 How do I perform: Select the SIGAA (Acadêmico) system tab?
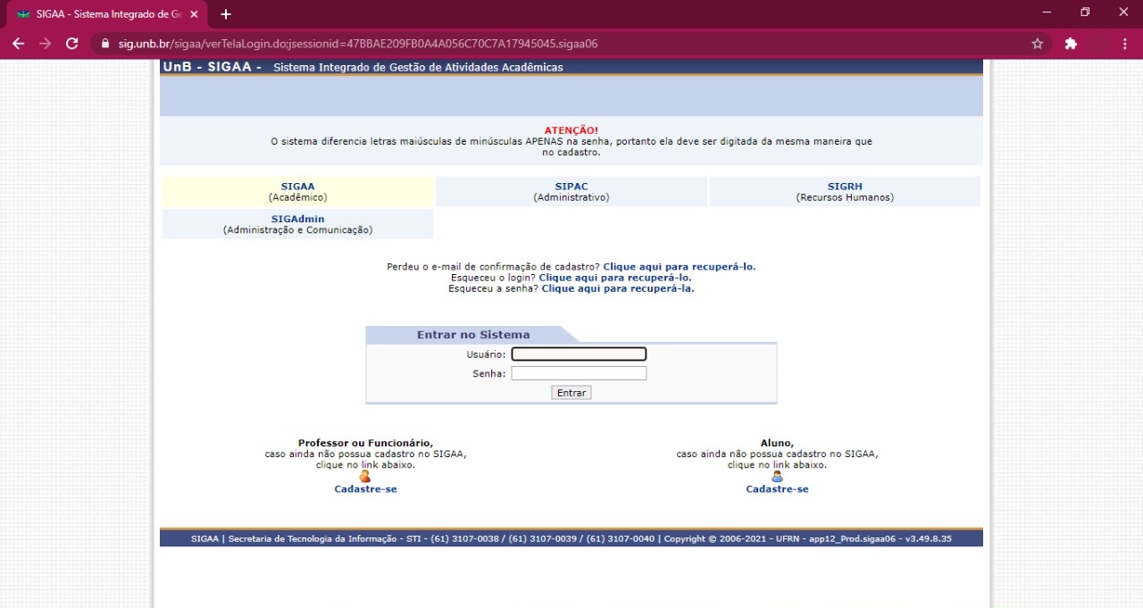point(298,192)
